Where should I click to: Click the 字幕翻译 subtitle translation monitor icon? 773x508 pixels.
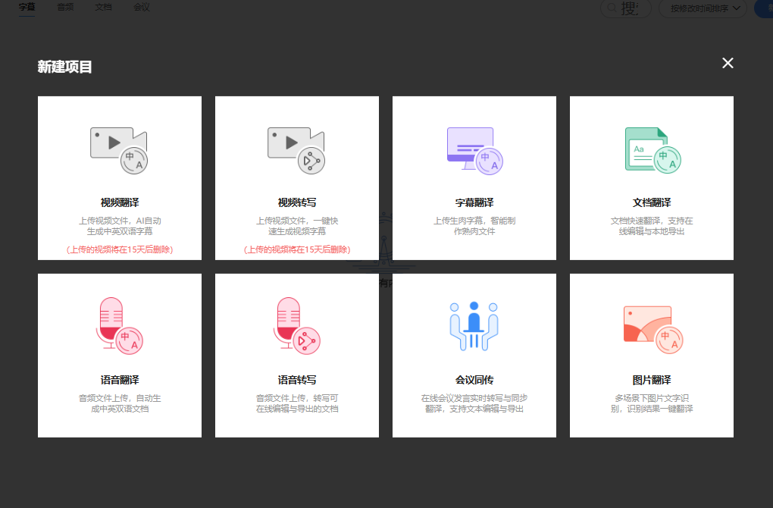pos(474,150)
